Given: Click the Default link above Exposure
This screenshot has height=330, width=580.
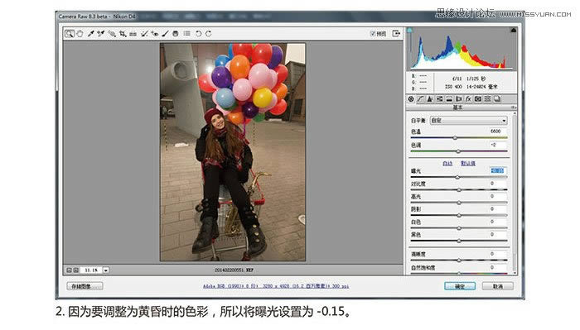Looking at the screenshot, I should [x=468, y=164].
